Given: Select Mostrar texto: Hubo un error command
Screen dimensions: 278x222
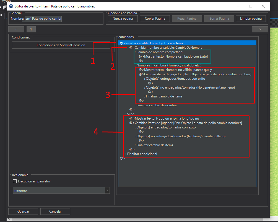Looking at the screenshot, I should tap(166, 118).
